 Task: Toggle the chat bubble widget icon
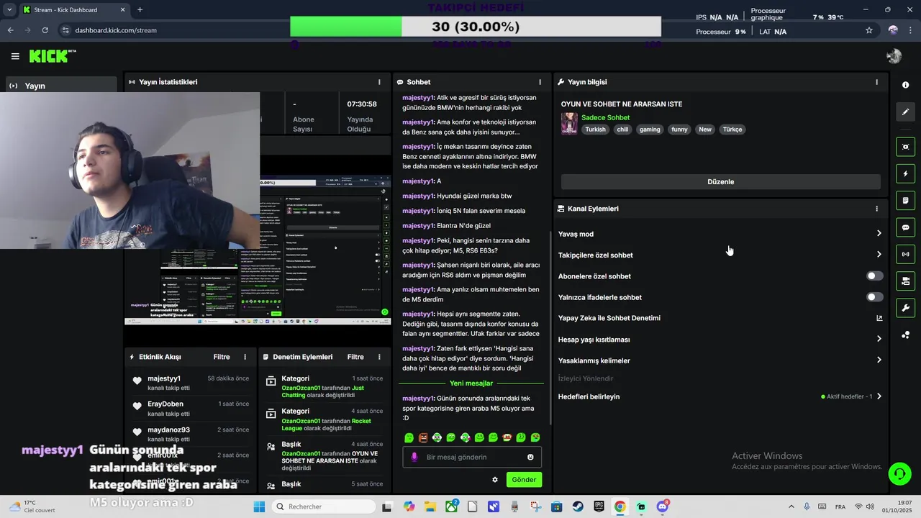click(x=905, y=227)
